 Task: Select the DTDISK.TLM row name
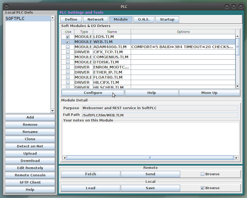click(x=112, y=62)
